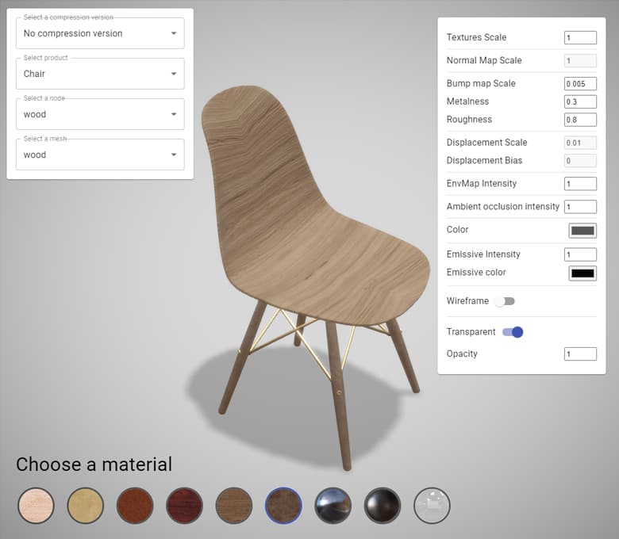The height and width of the screenshot is (539, 619).
Task: Apply the dark glossy metal sphere material
Action: coord(383,506)
